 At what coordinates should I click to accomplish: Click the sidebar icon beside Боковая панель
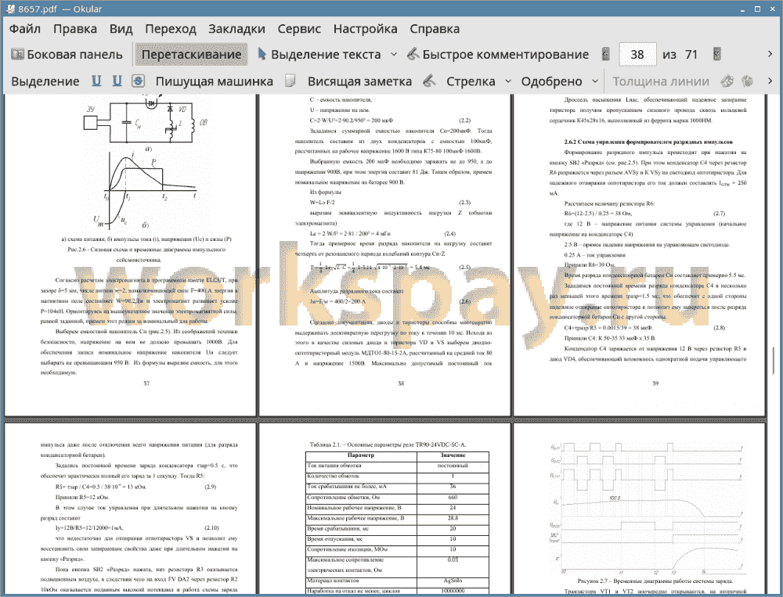coord(17,54)
